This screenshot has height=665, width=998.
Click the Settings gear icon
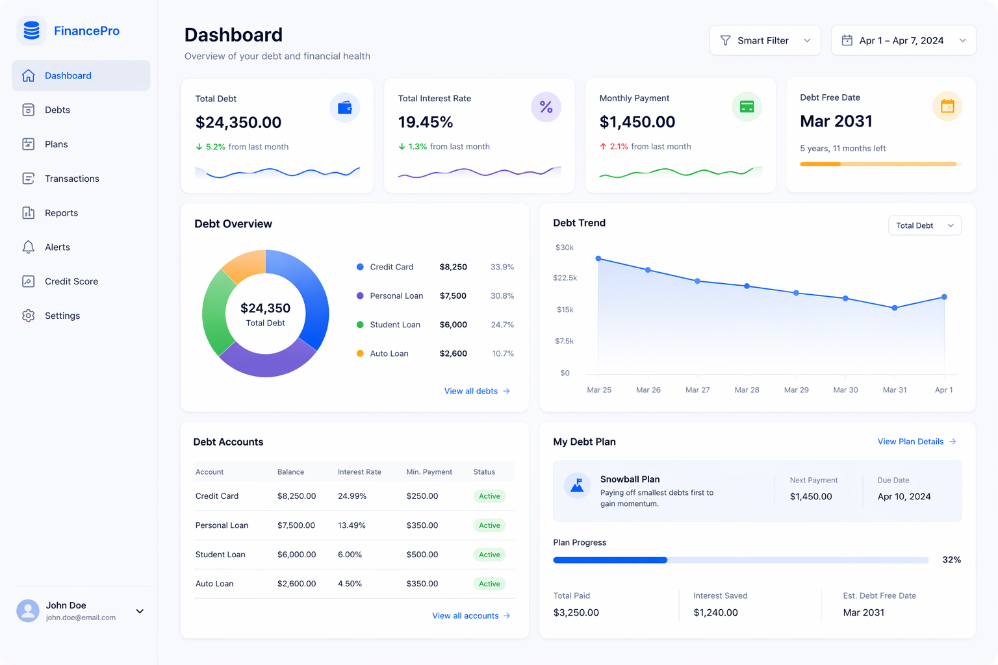28,316
